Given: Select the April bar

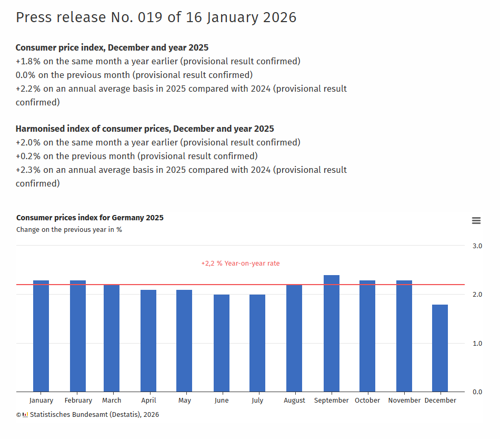Looking at the screenshot, I should click(148, 343).
